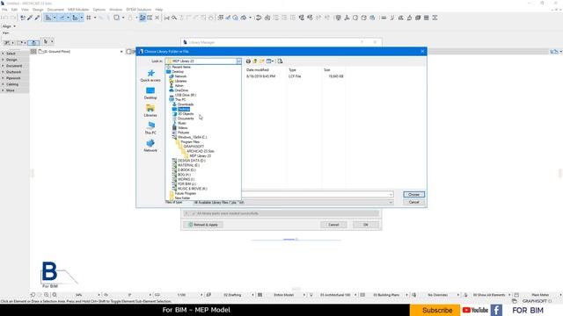This screenshot has height=316, width=563.
Task: Expand the Design toolbox group
Action: (x=14, y=60)
